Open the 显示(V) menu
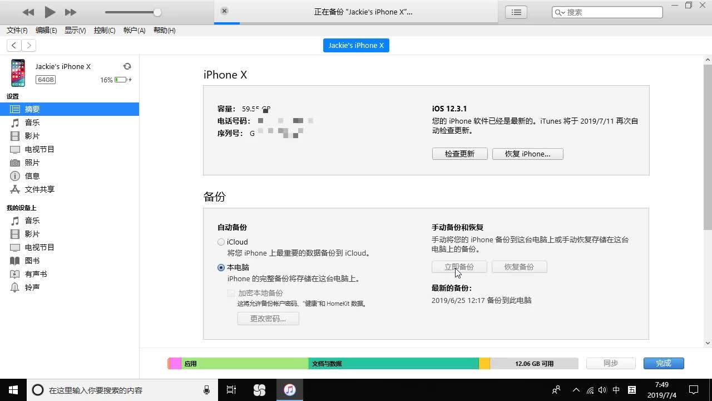 pos(75,30)
